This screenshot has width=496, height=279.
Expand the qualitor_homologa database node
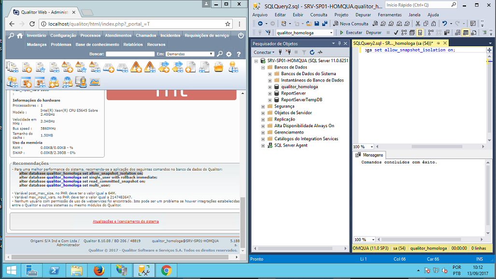click(x=270, y=87)
